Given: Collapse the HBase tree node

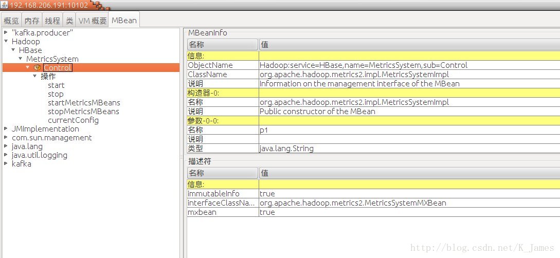Looking at the screenshot, I should click(x=13, y=50).
